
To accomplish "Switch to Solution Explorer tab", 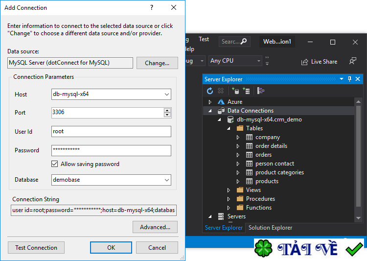I will pyautogui.click(x=270, y=228).
